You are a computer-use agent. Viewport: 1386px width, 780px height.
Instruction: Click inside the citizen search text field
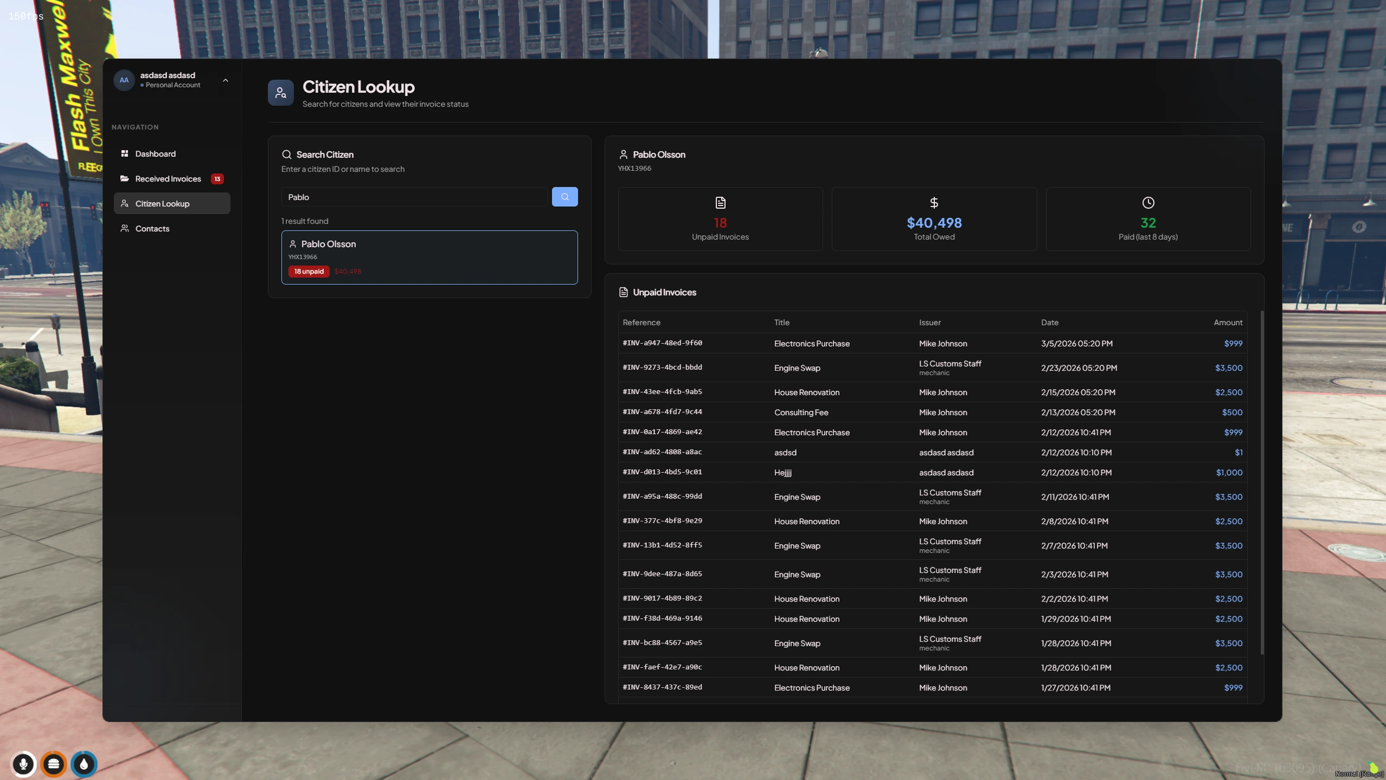pos(412,196)
